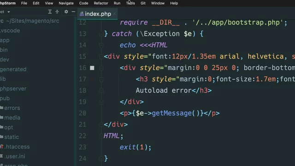Open the Git menu
This screenshot has height=166, width=295.
tap(143, 3)
